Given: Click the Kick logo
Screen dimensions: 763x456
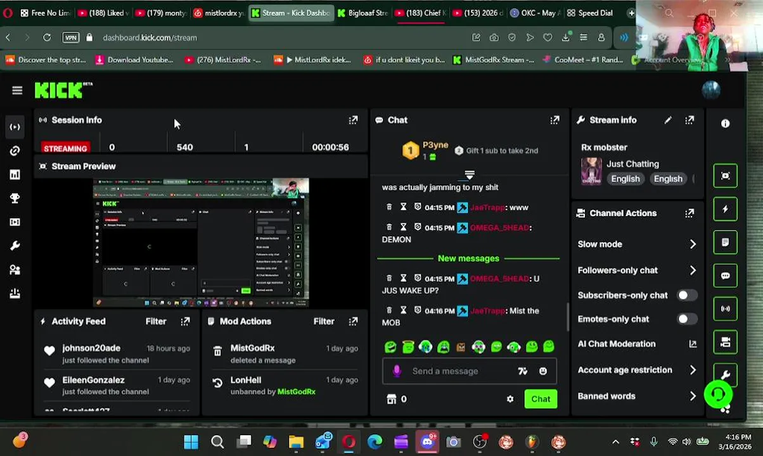Looking at the screenshot, I should pos(63,91).
